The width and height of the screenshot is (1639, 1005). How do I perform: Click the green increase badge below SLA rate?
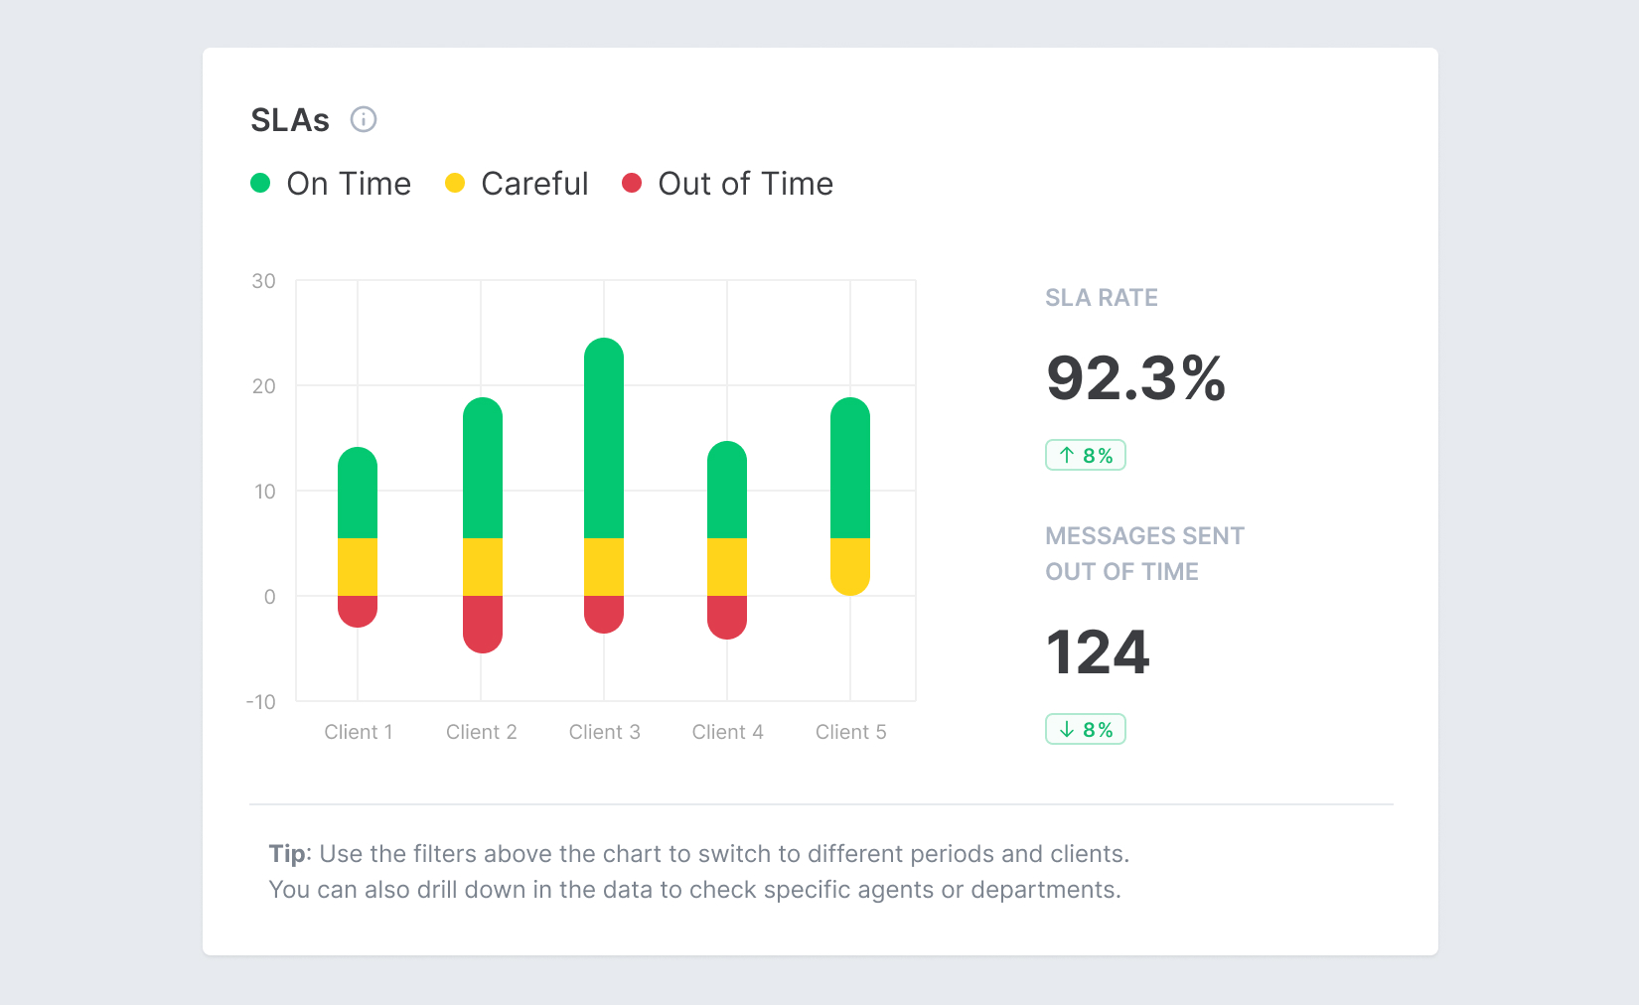(x=1085, y=455)
